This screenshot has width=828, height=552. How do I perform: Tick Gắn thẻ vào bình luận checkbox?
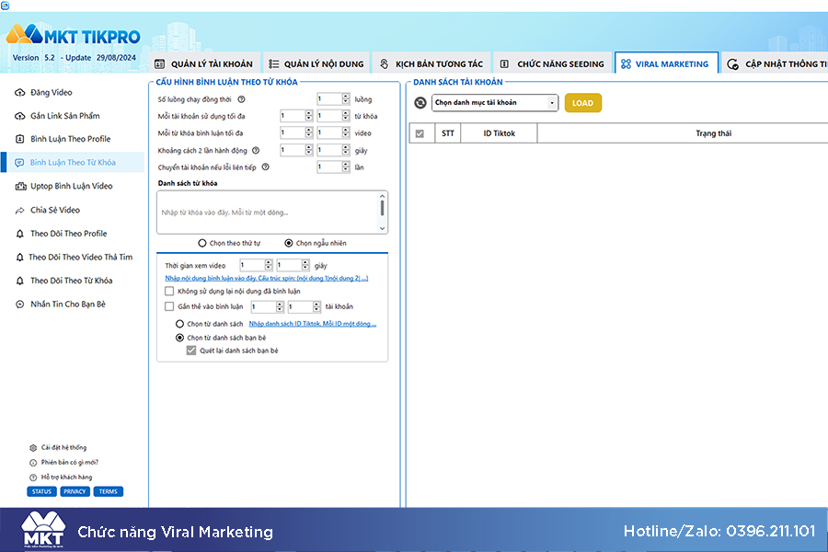169,306
